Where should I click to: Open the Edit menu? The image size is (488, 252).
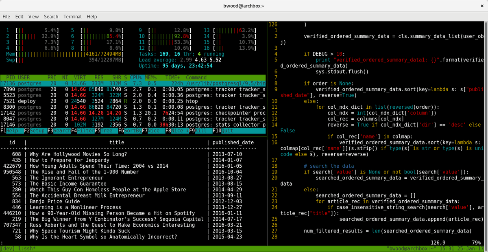(19, 17)
